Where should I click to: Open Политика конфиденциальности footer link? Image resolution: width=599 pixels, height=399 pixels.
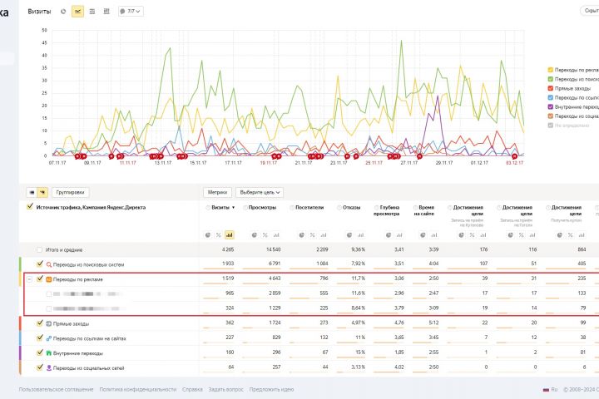[138, 390]
